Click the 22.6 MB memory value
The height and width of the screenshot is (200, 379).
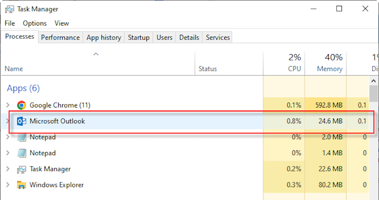331,169
